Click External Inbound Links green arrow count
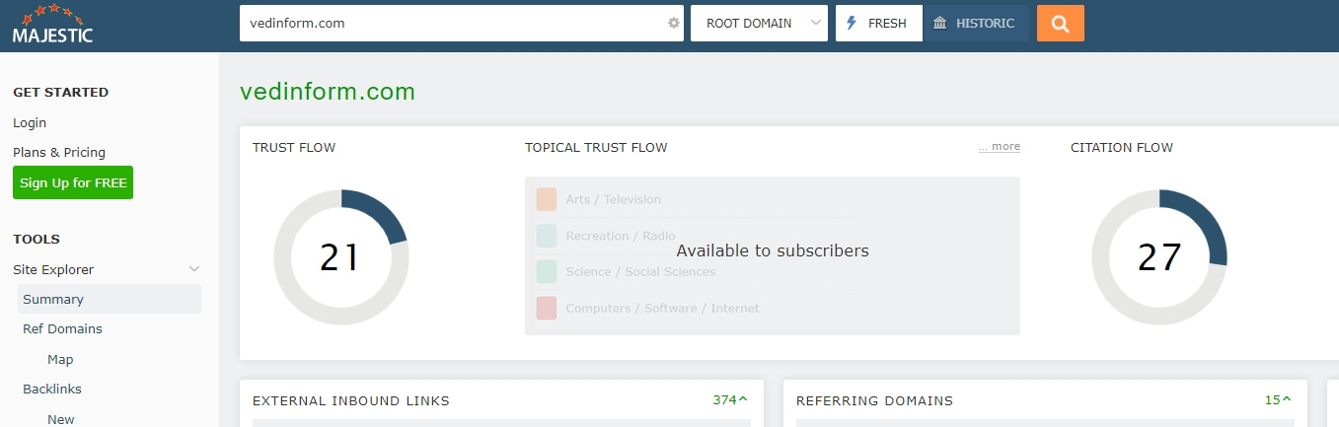 730,400
